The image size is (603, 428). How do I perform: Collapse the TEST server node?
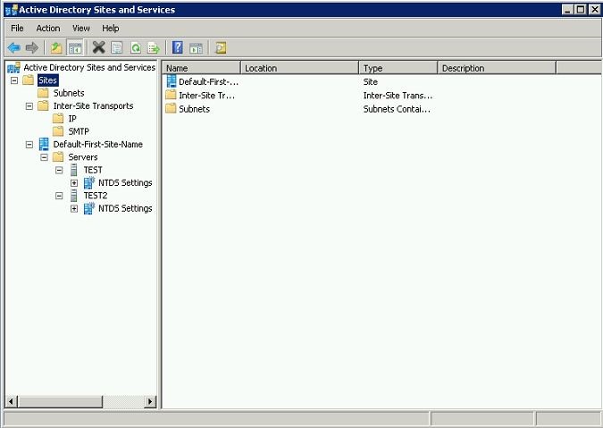[x=59, y=170]
